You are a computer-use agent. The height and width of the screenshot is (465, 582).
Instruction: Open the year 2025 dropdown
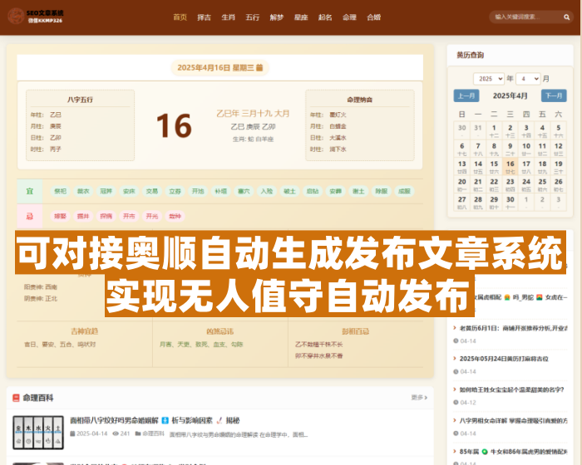click(489, 79)
